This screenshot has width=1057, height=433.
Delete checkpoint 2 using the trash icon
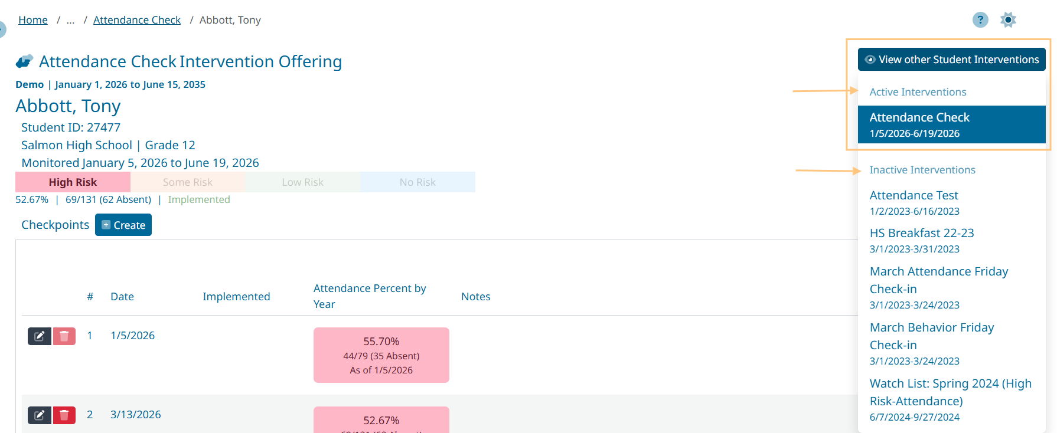pos(64,415)
